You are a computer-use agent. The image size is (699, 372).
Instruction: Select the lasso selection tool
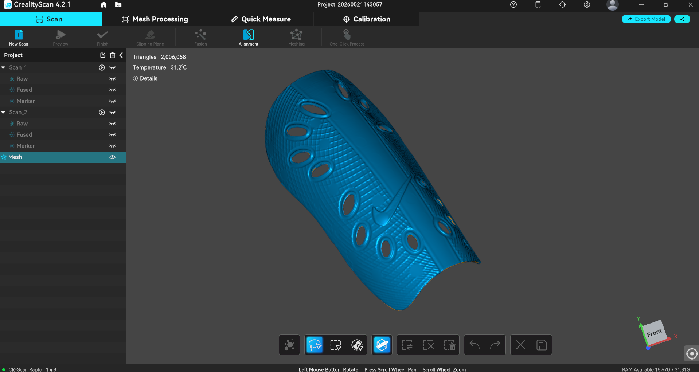pyautogui.click(x=315, y=345)
